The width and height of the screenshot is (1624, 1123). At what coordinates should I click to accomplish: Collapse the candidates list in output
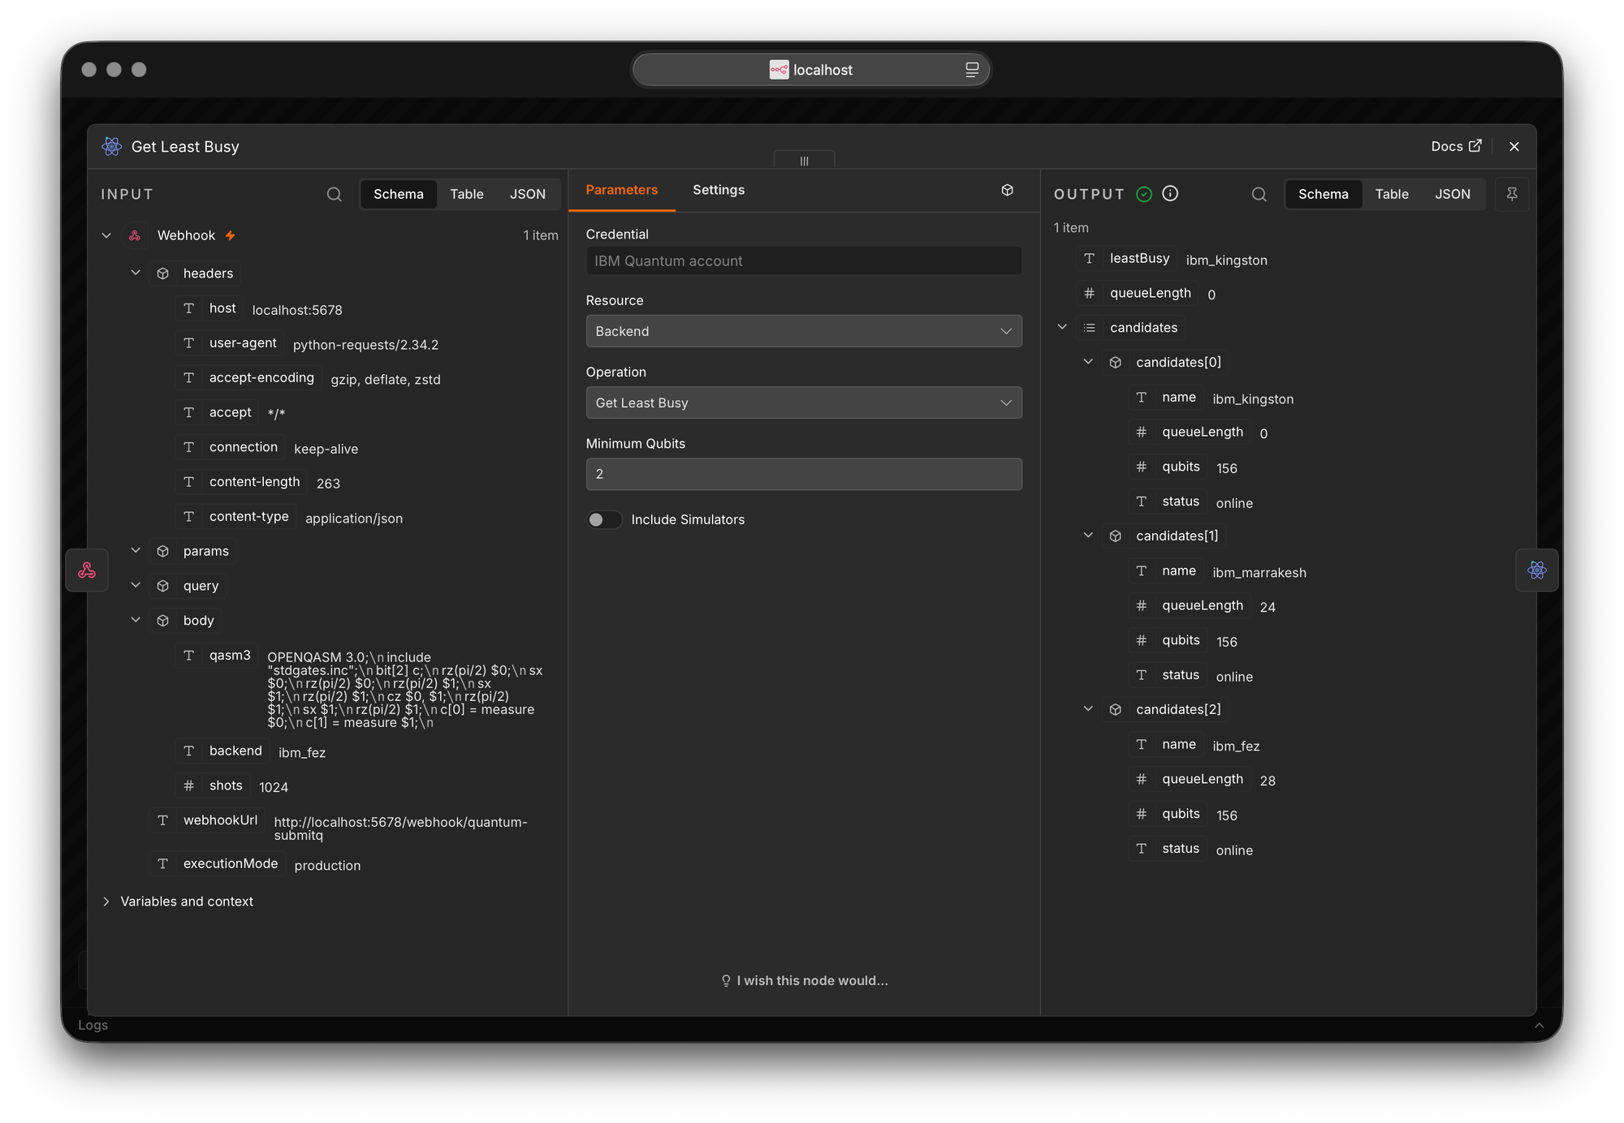pyautogui.click(x=1062, y=327)
